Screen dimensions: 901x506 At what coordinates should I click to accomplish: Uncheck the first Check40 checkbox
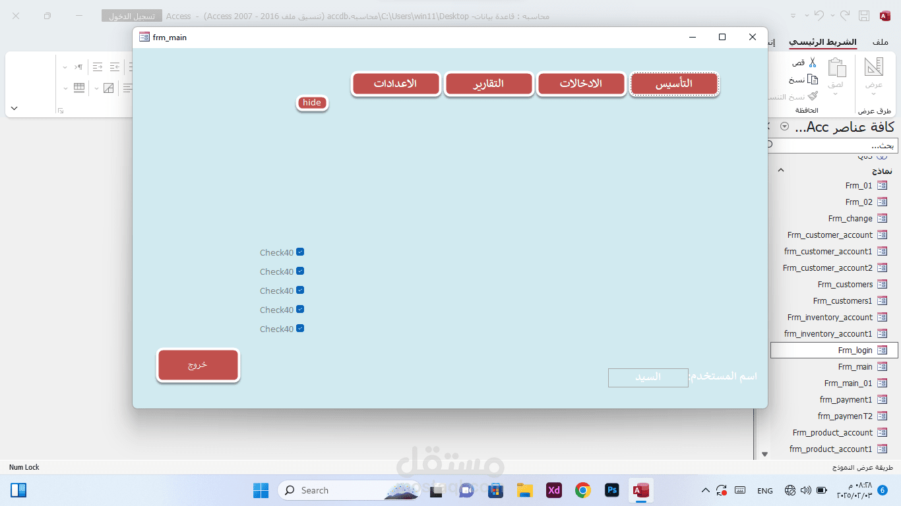[300, 252]
